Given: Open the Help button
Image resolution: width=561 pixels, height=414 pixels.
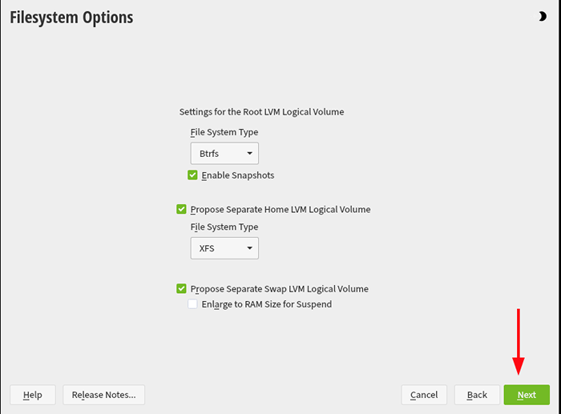Looking at the screenshot, I should coord(33,395).
